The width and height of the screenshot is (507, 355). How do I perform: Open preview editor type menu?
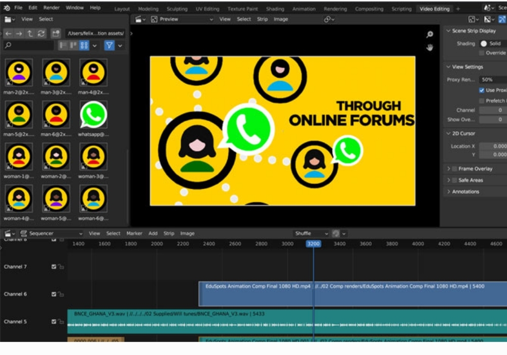140,19
